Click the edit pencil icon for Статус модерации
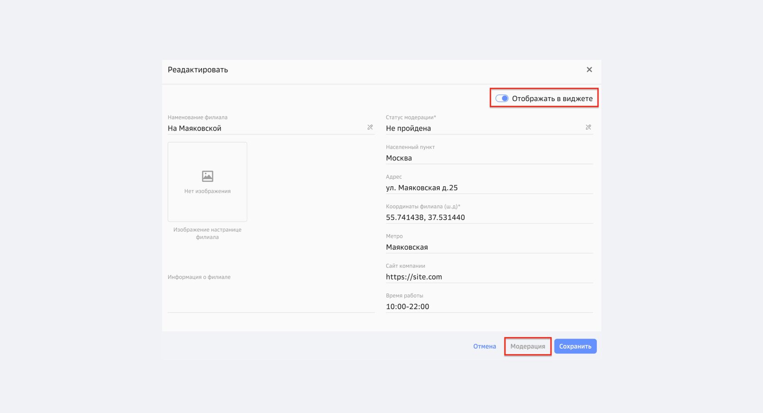Screen dimensions: 763x413 [x=588, y=127]
